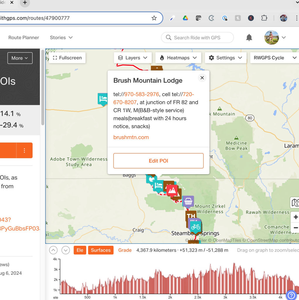
Task: Open the Layers dropdown
Action: pyautogui.click(x=132, y=58)
